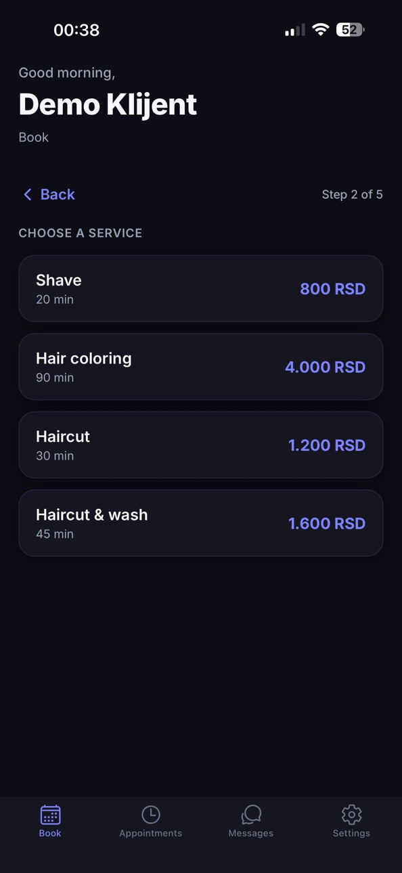The image size is (402, 873).
Task: Switch to the Messages tab label
Action: tap(251, 833)
